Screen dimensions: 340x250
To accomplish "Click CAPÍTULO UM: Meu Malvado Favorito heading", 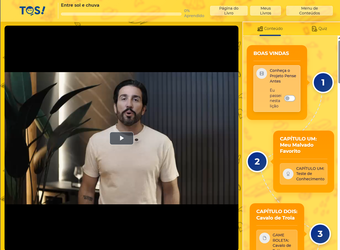I will [298, 145].
